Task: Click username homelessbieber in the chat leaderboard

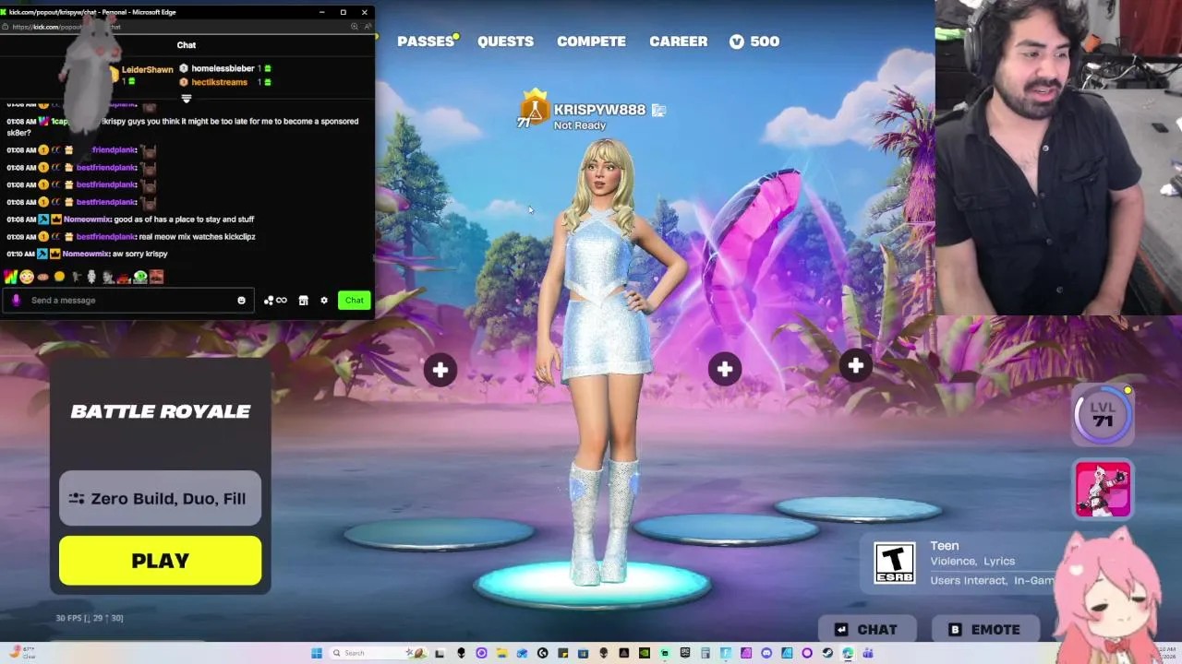Action: [223, 68]
